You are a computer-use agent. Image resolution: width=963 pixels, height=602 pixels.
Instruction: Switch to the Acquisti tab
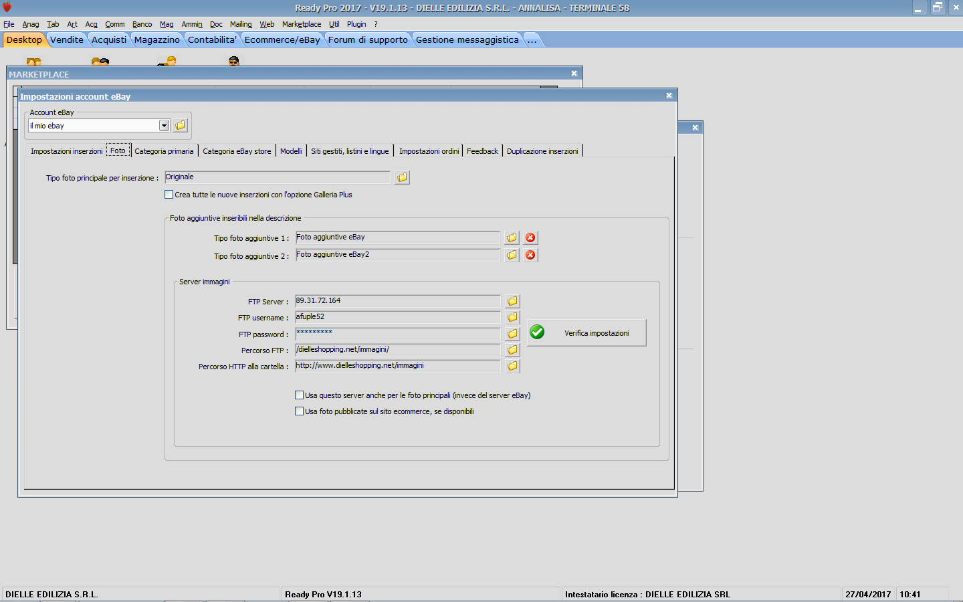click(x=109, y=39)
